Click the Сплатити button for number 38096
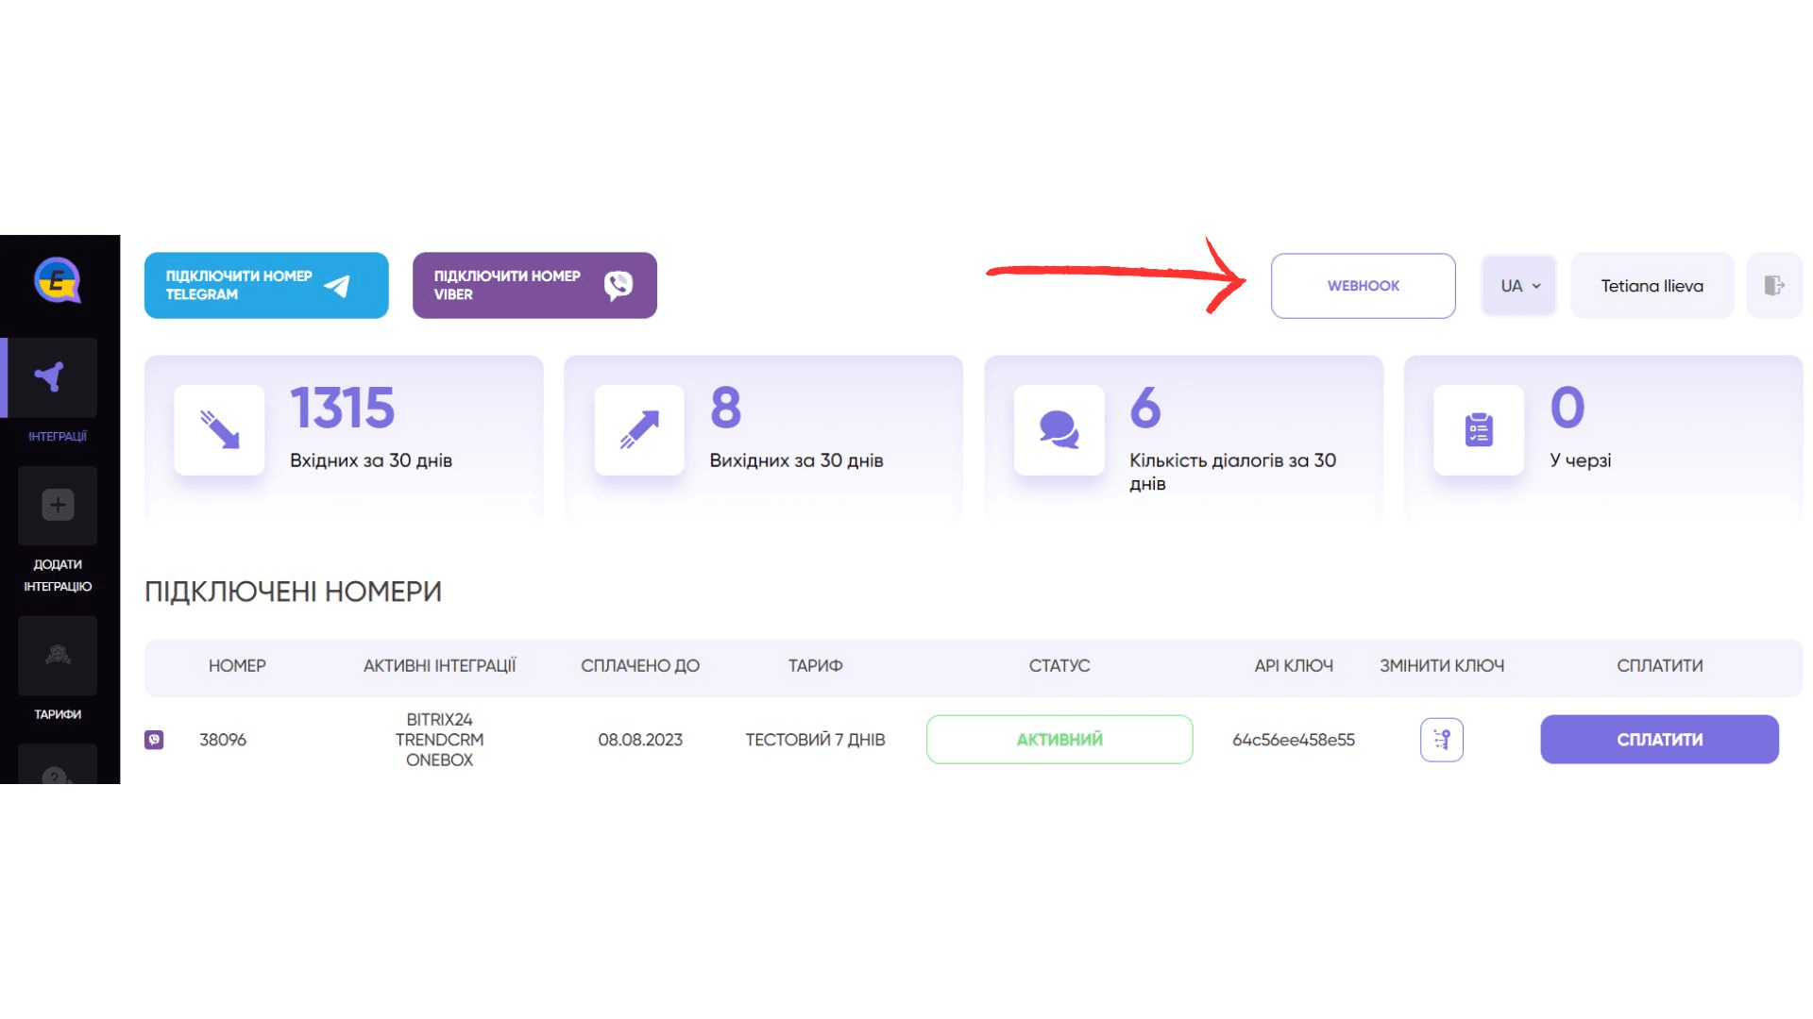The width and height of the screenshot is (1813, 1019). 1659,740
